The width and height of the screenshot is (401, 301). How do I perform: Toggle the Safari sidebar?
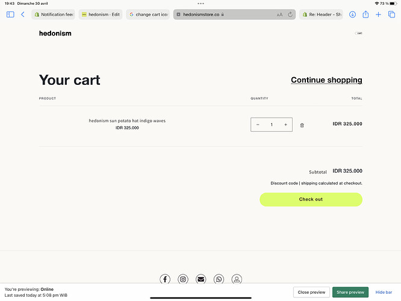click(x=10, y=14)
